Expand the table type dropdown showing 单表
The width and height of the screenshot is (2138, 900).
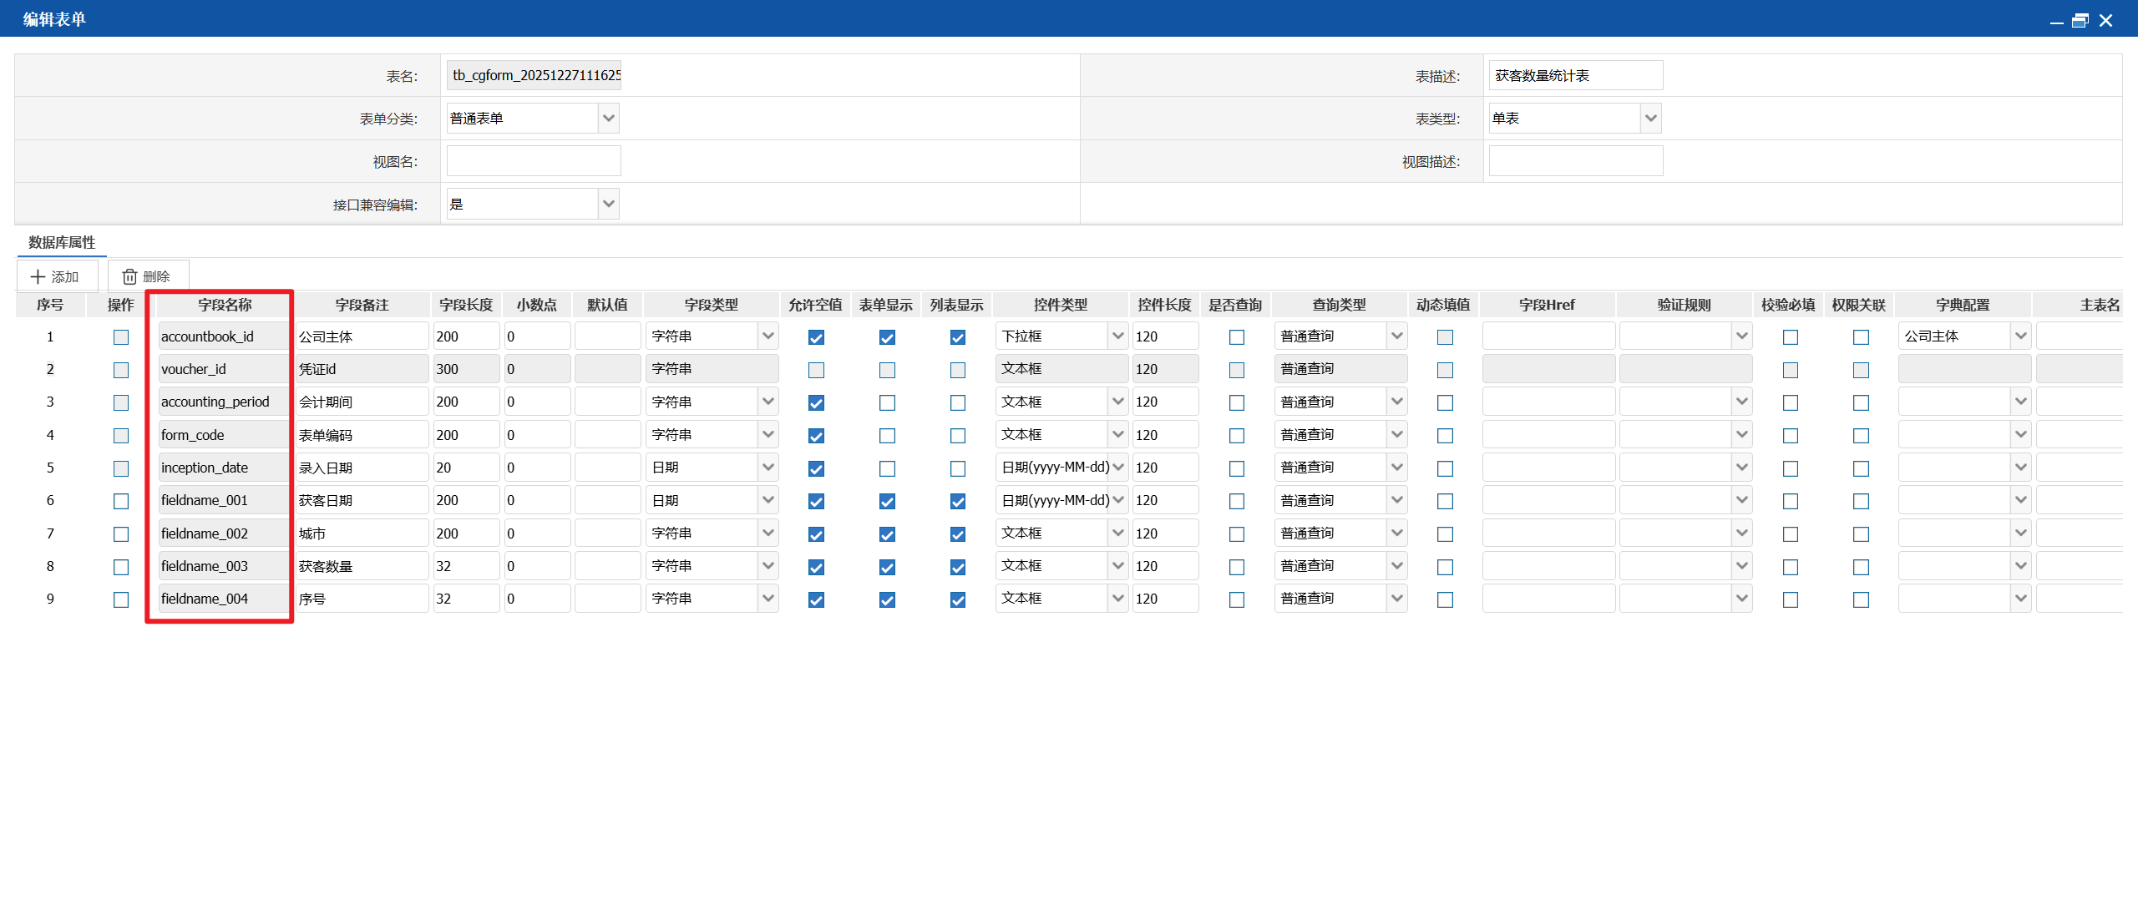coord(1650,119)
